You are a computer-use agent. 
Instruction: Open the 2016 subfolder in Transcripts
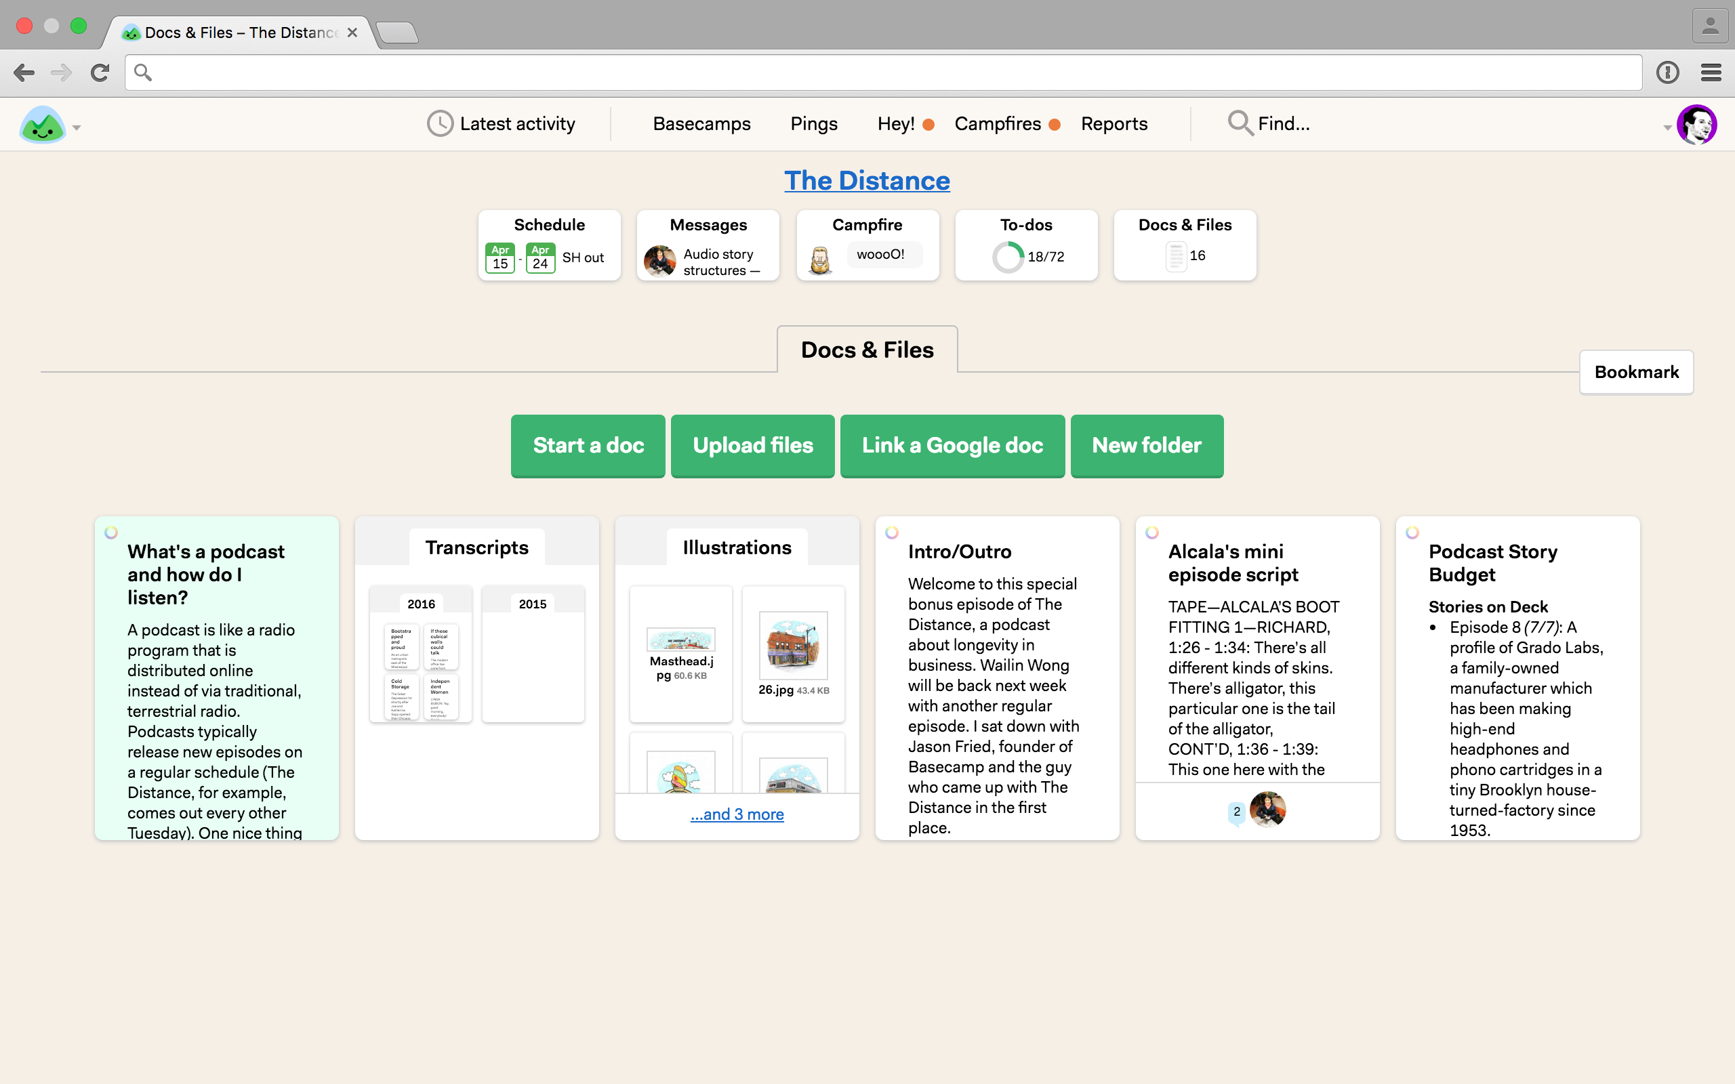coord(421,654)
